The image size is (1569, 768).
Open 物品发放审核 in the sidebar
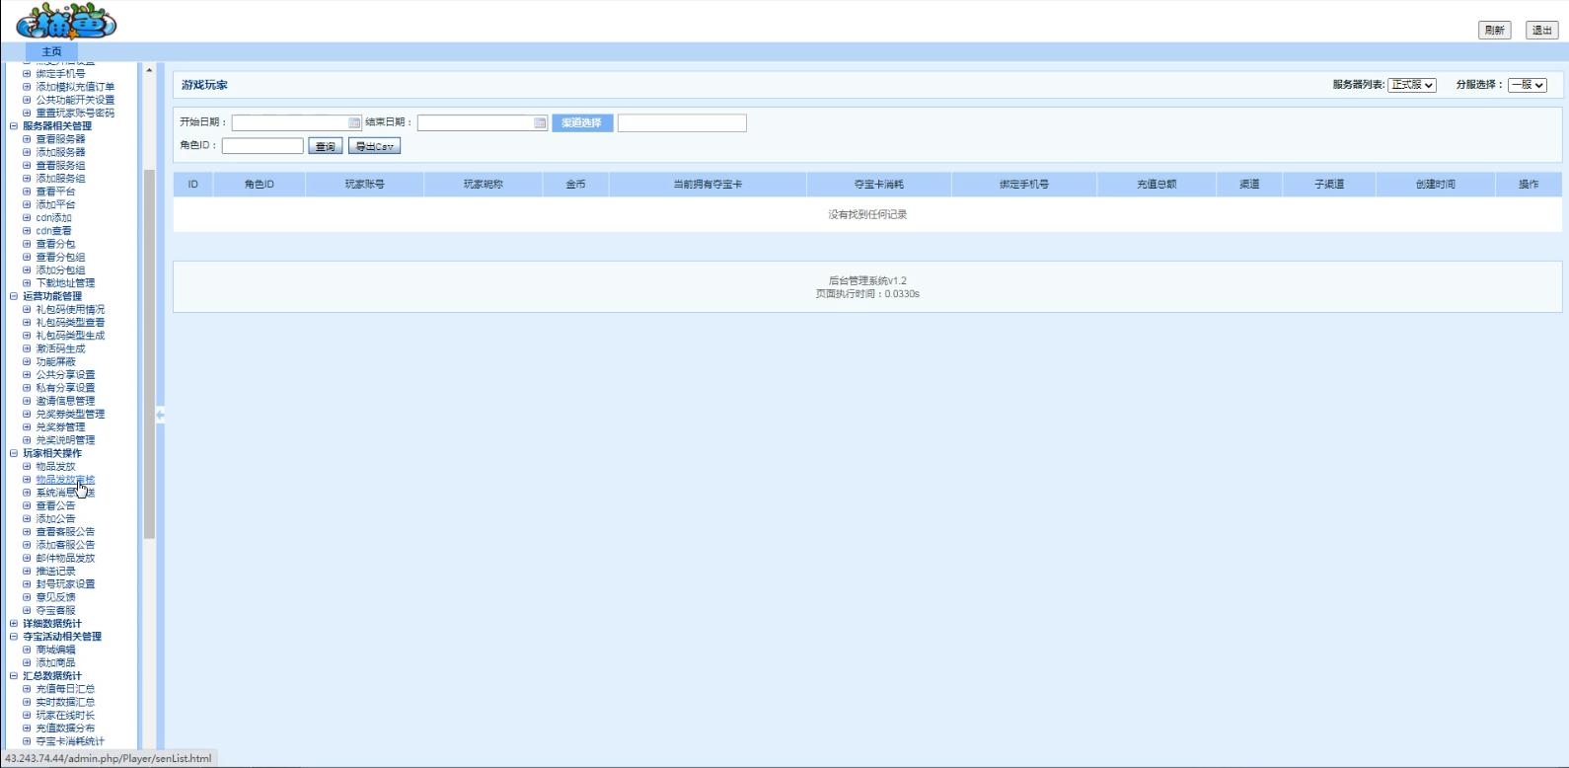[65, 480]
